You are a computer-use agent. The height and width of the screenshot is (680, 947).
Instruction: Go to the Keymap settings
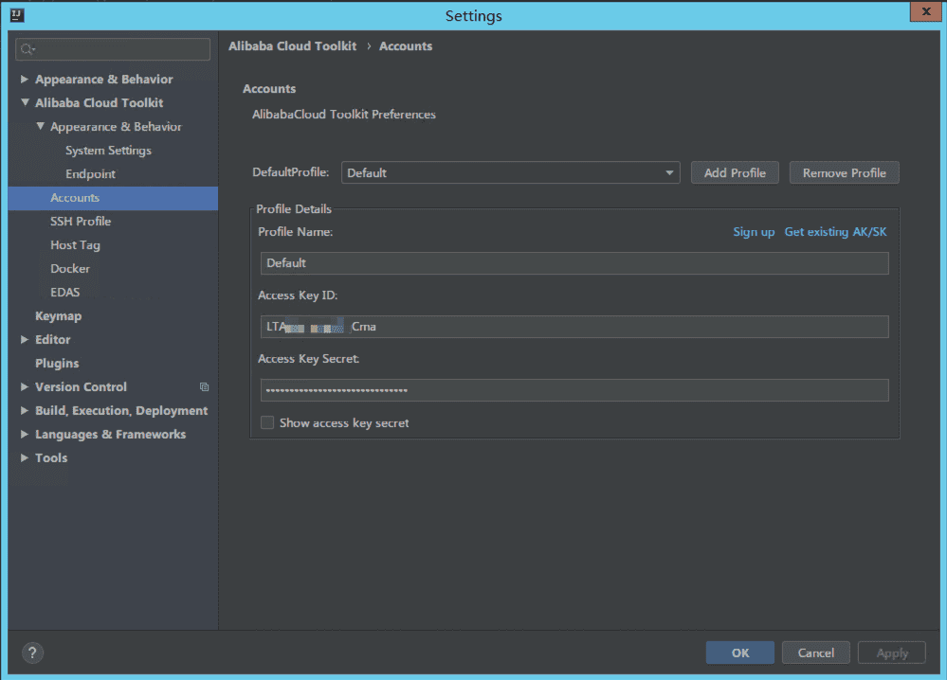58,316
